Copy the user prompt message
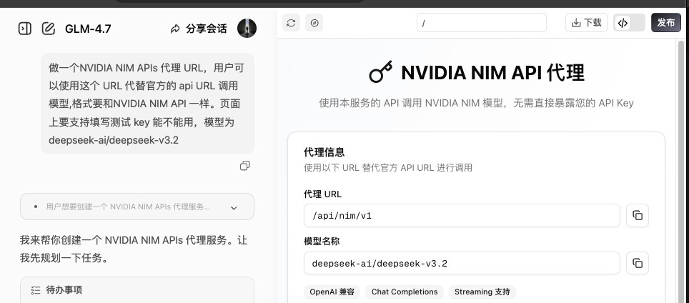This screenshot has height=303, width=689. tap(244, 166)
